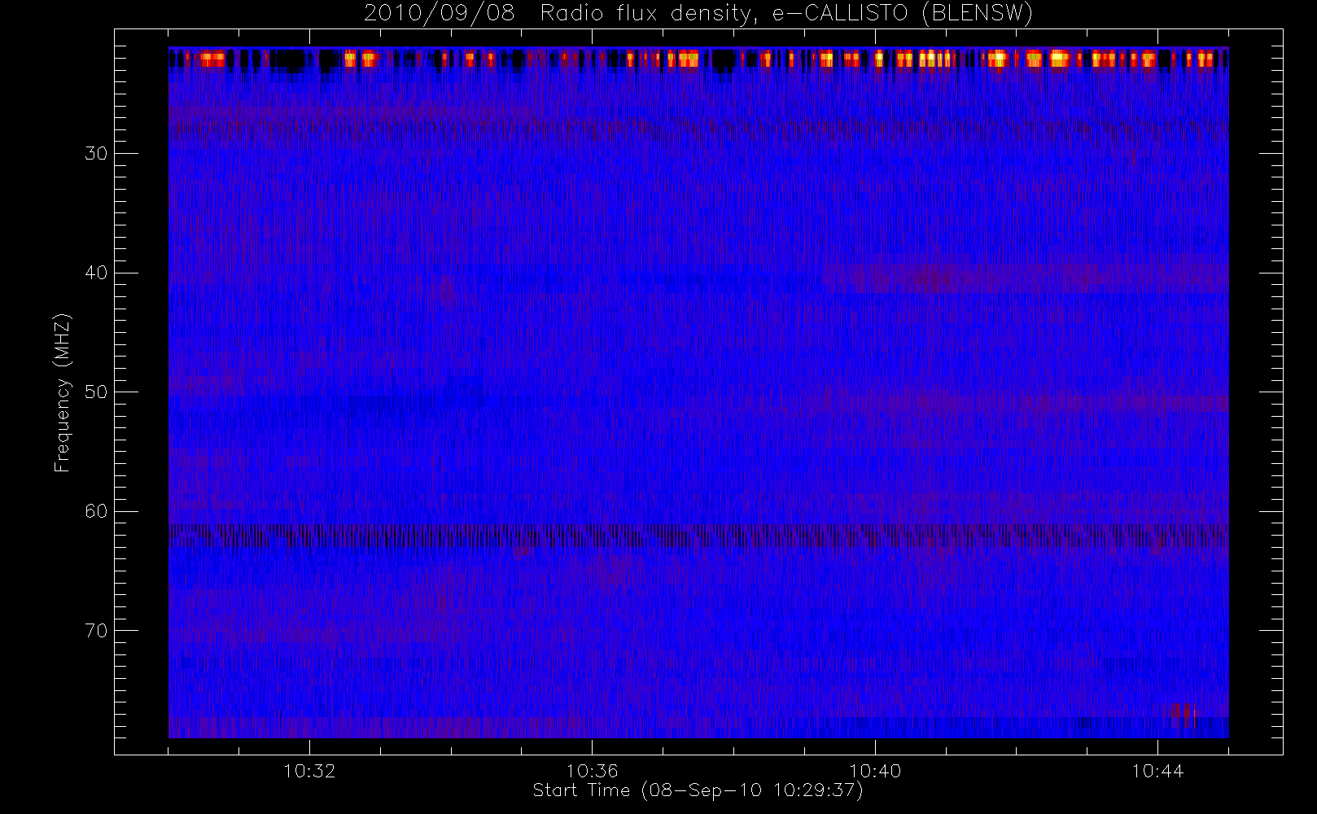1317x814 pixels.
Task: Click the "Start Time (08-Sep-10 10:29:37)" label
Action: point(698,790)
